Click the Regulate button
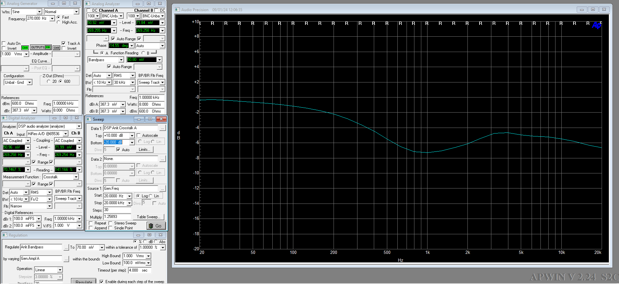Viewport: 619px width, 284px height. point(84,281)
